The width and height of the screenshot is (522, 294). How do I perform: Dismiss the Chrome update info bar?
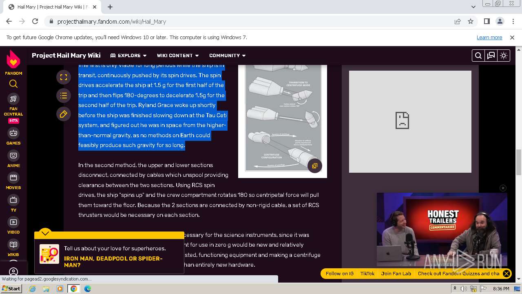click(512, 37)
